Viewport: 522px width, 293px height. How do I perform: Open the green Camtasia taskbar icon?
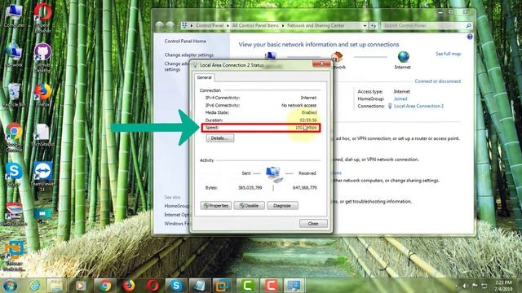[247, 286]
